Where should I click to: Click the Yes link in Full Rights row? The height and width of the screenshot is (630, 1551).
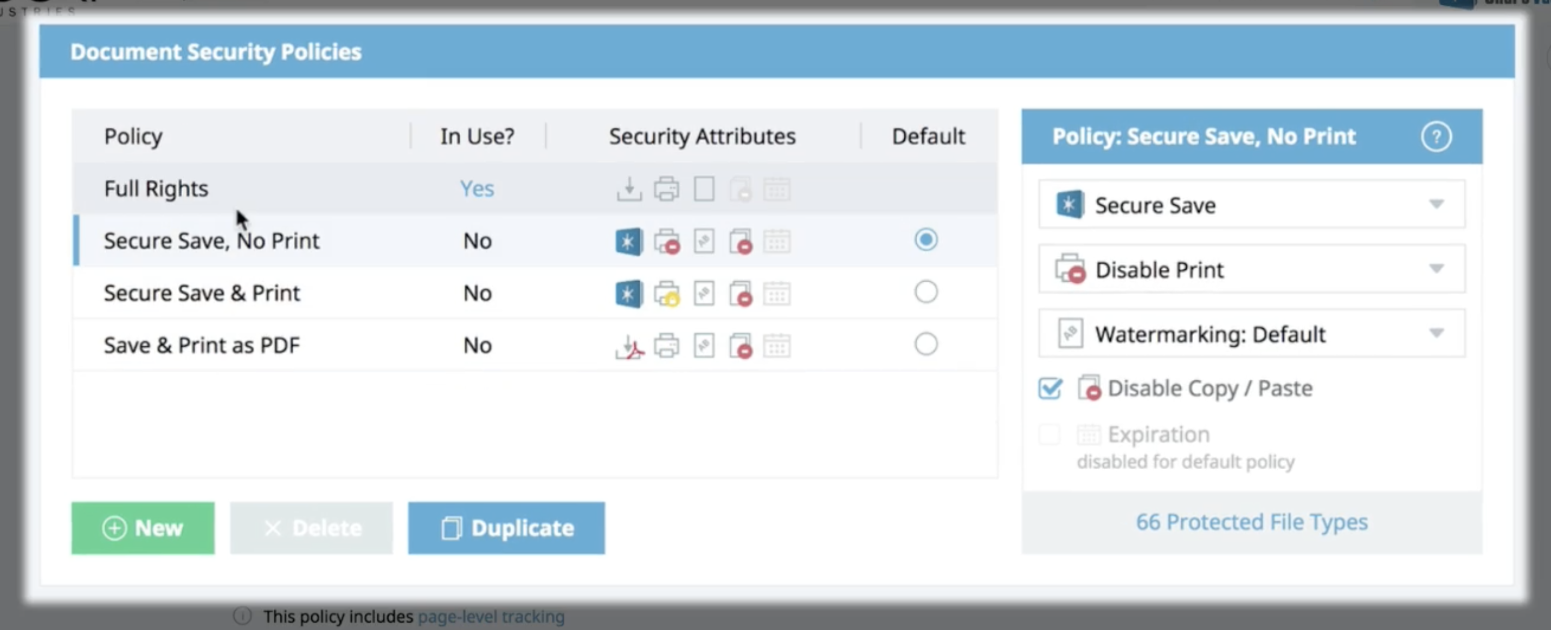tap(477, 189)
